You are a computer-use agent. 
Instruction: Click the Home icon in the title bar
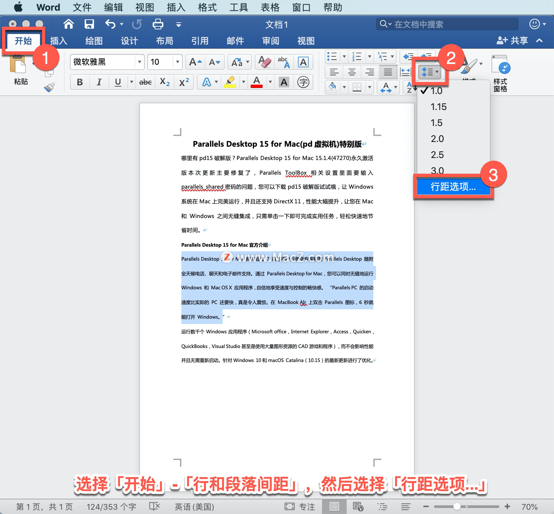(69, 24)
